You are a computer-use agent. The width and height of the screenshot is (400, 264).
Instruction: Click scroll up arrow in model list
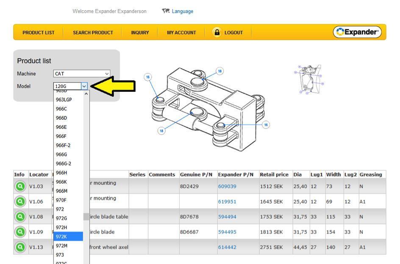(86, 94)
